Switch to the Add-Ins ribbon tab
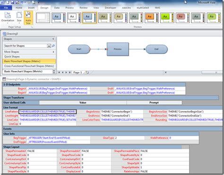Screen dimensions: 224x175 point(126,8)
